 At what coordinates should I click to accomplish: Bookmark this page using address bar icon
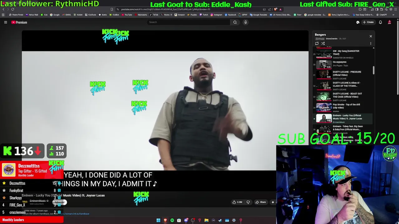[x=112, y=9]
